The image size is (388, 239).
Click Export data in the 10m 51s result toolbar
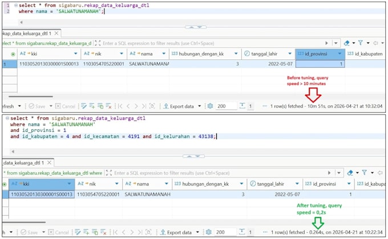point(179,107)
